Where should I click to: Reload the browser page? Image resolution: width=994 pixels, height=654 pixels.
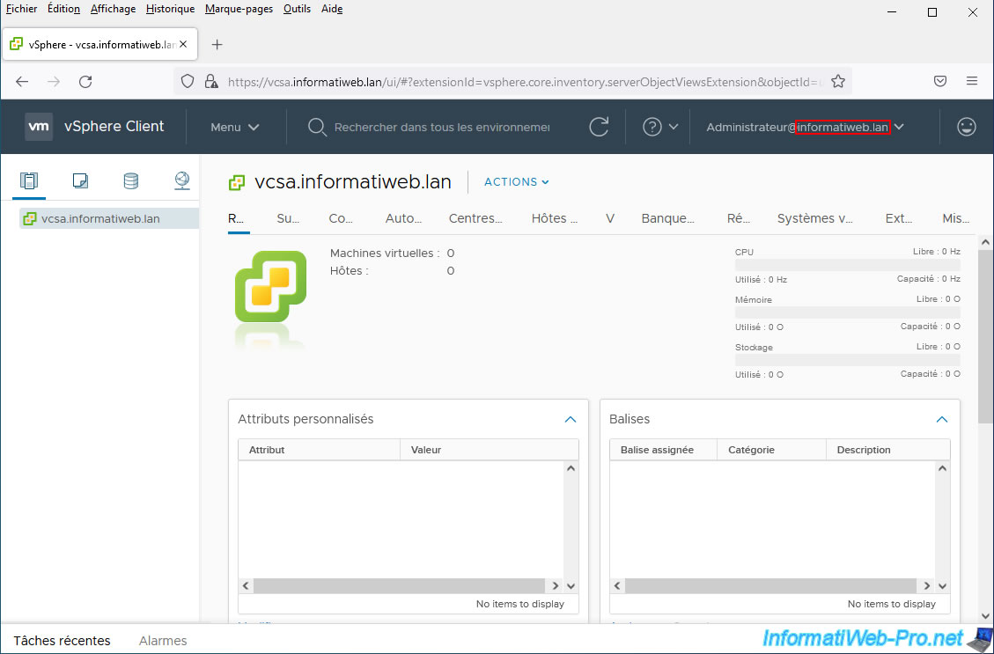(85, 81)
